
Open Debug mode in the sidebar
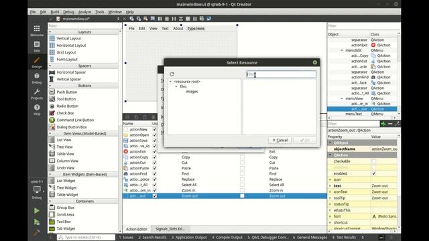[x=37, y=78]
